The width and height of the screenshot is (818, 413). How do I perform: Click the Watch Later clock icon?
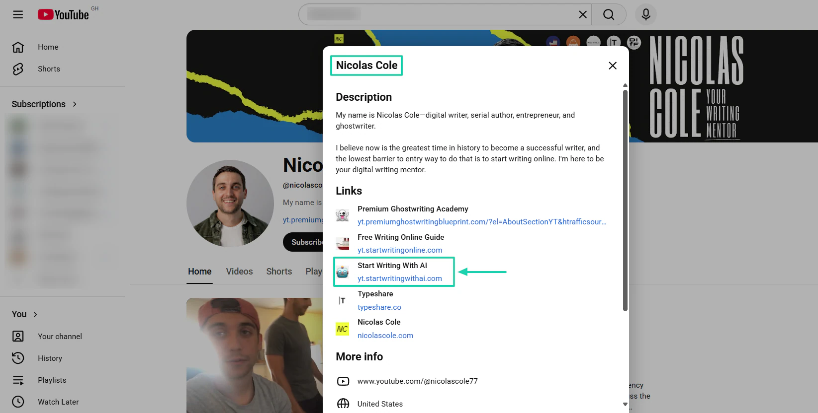pos(18,402)
